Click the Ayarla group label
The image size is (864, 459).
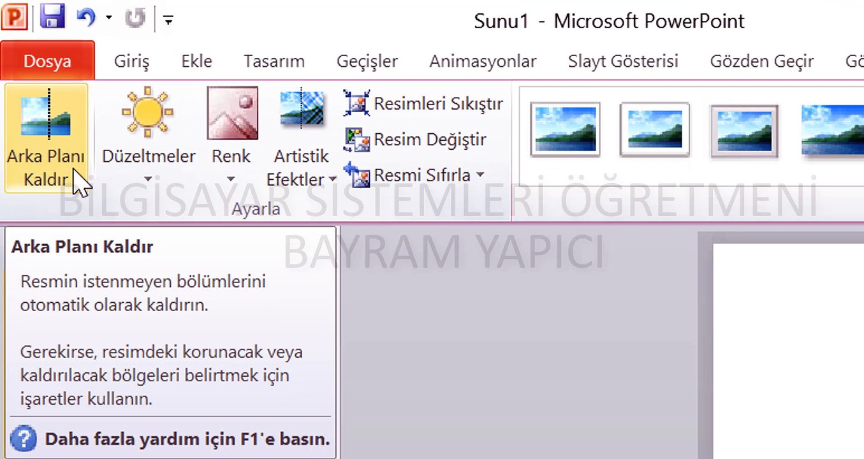point(256,209)
